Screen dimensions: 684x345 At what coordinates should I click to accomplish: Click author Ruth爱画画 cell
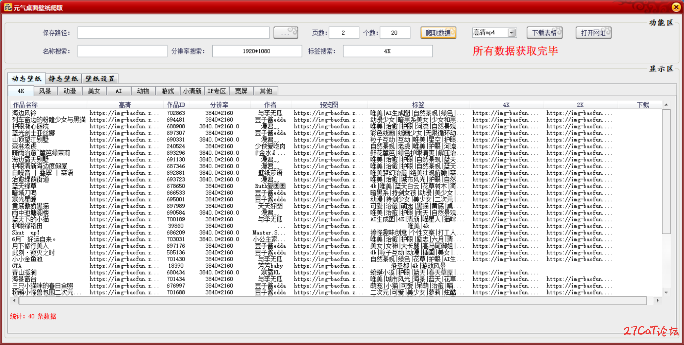270,186
